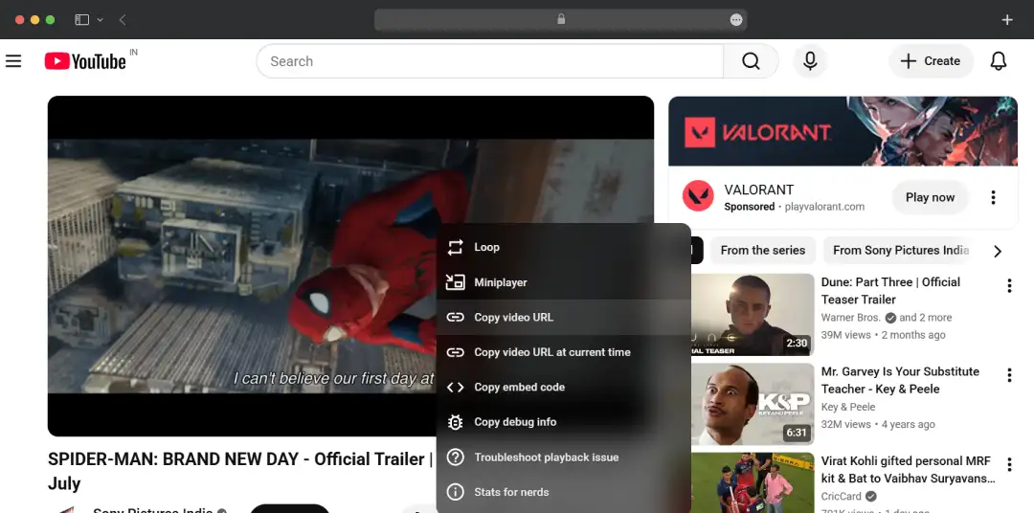Select Miniplayer from the context menu

coord(563,282)
